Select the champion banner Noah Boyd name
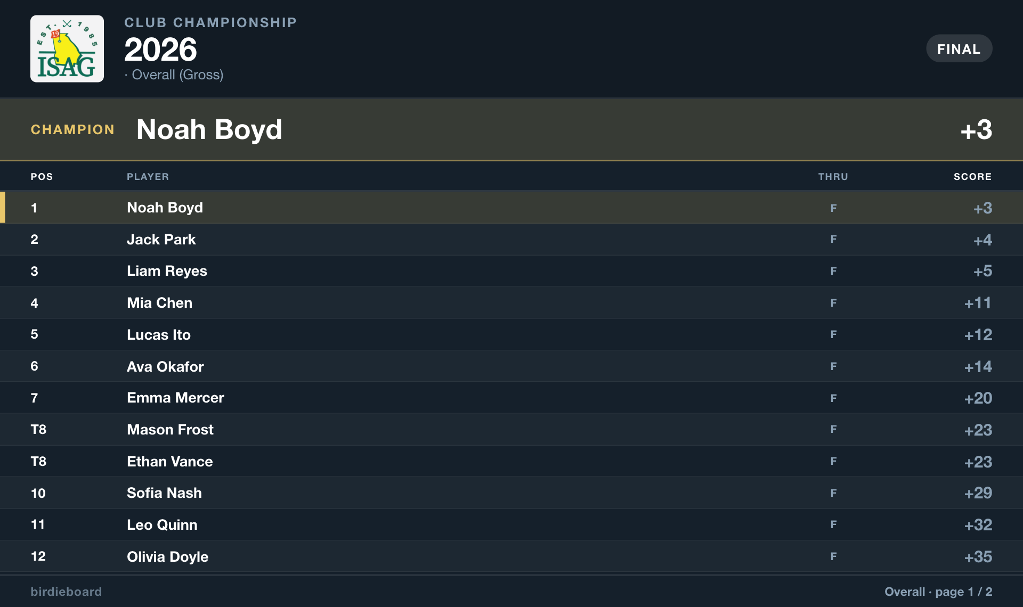 [x=209, y=129]
